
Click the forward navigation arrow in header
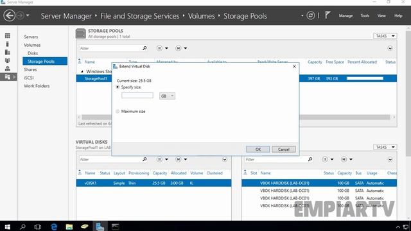[x=20, y=15]
